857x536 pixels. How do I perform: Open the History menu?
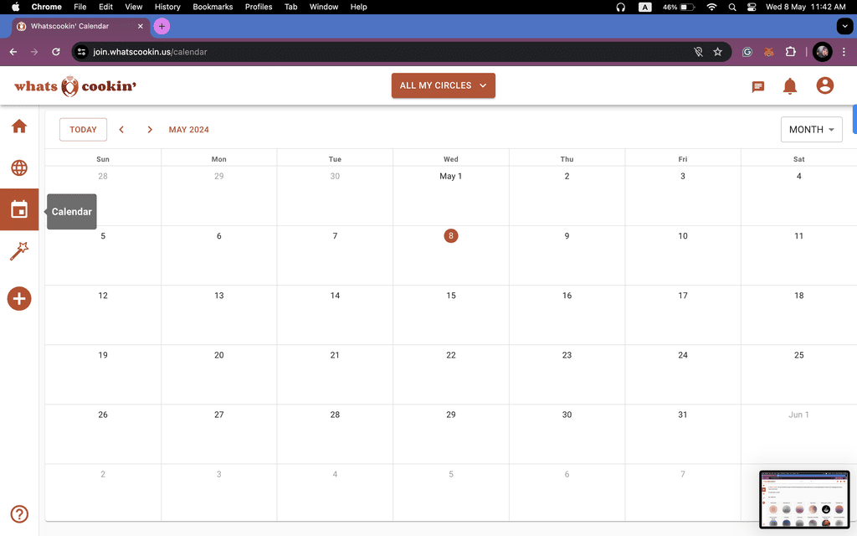[167, 7]
